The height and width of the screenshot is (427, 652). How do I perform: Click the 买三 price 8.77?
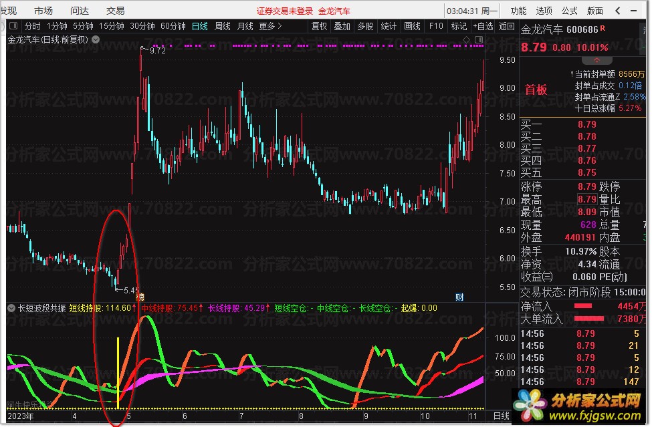click(586, 148)
